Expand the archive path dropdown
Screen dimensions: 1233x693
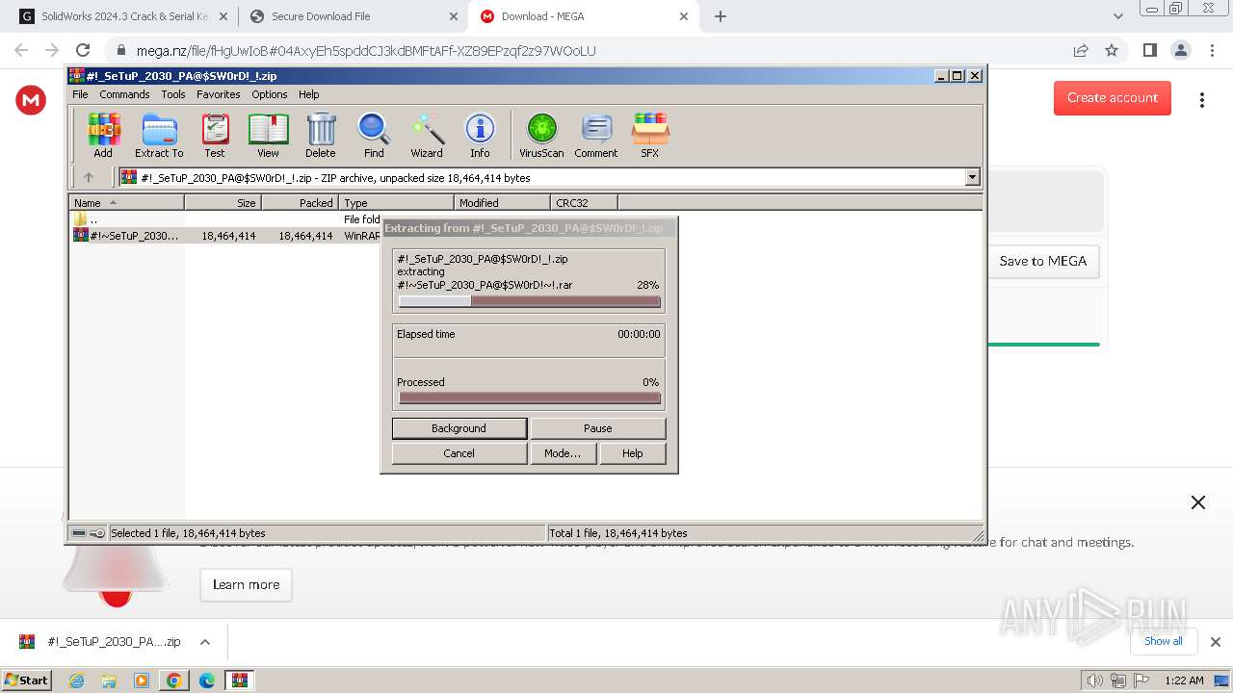pyautogui.click(x=972, y=177)
